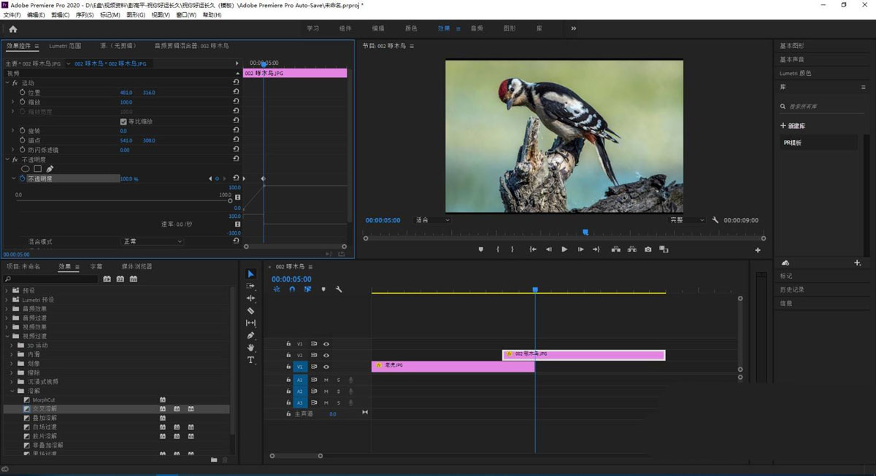This screenshot has width=876, height=476.
Task: Pick the Hand tool in the toolbox
Action: click(251, 348)
